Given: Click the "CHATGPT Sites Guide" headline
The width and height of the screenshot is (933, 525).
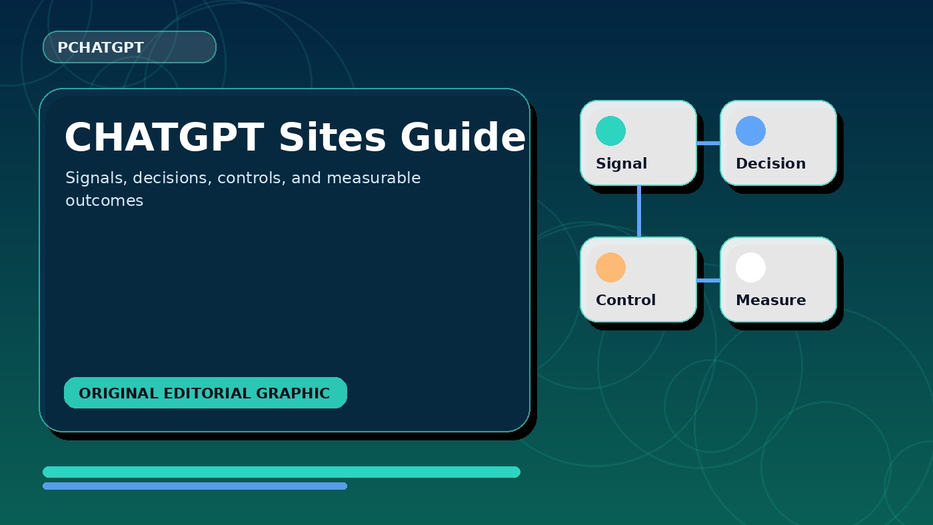Looking at the screenshot, I should click(x=295, y=138).
